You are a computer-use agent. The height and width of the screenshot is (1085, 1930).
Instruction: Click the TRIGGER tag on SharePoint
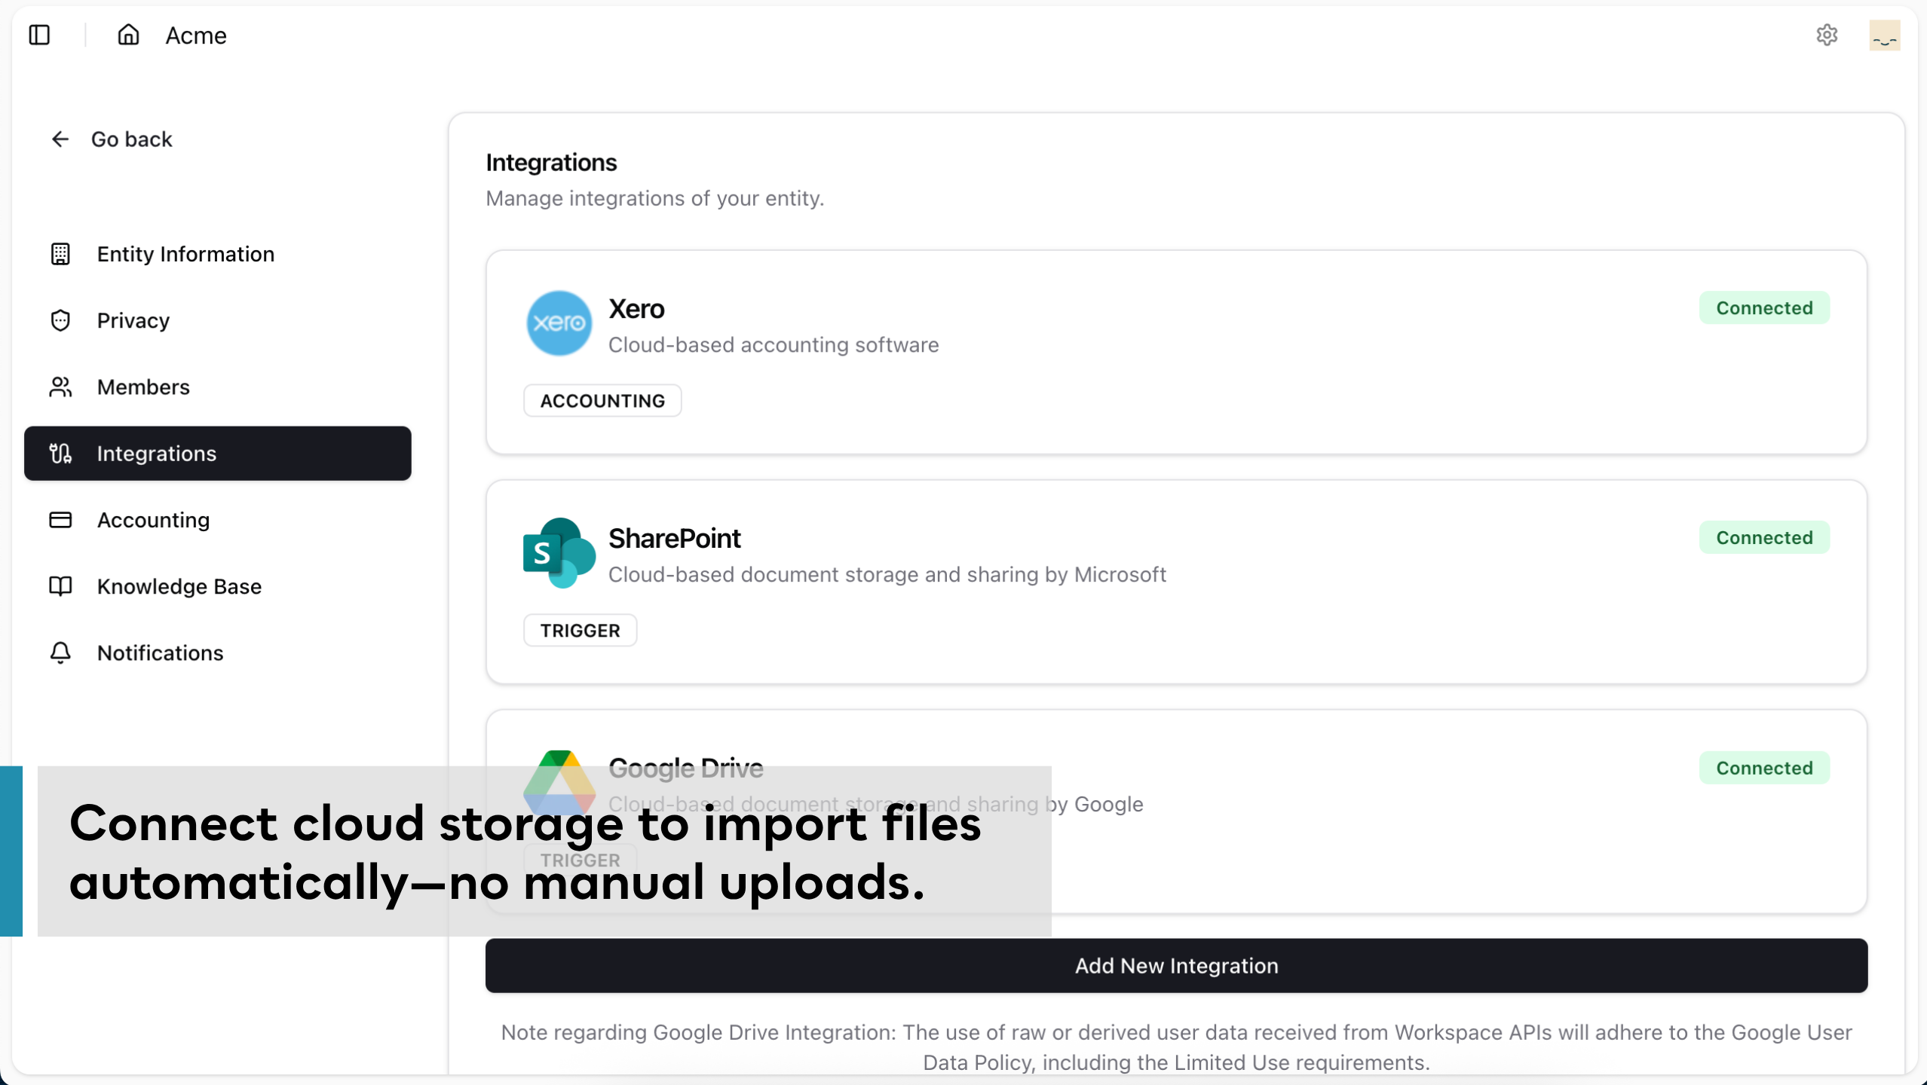(x=581, y=631)
